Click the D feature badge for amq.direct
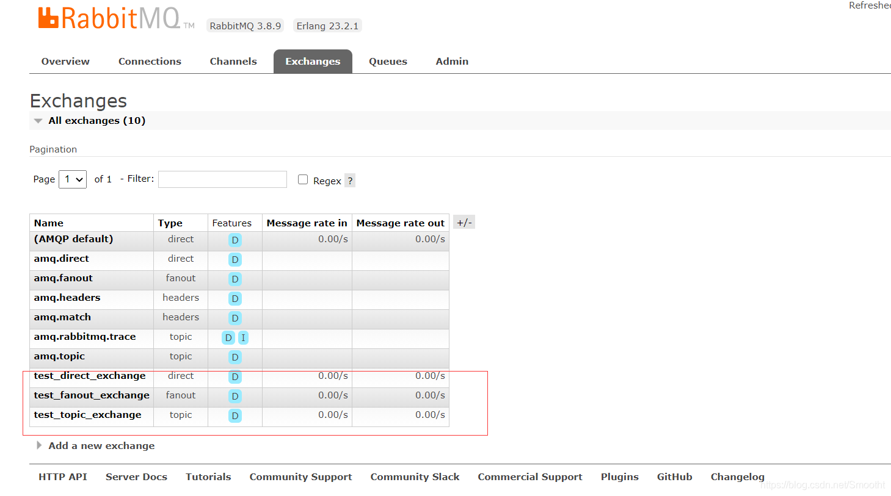The width and height of the screenshot is (891, 496). click(x=235, y=260)
